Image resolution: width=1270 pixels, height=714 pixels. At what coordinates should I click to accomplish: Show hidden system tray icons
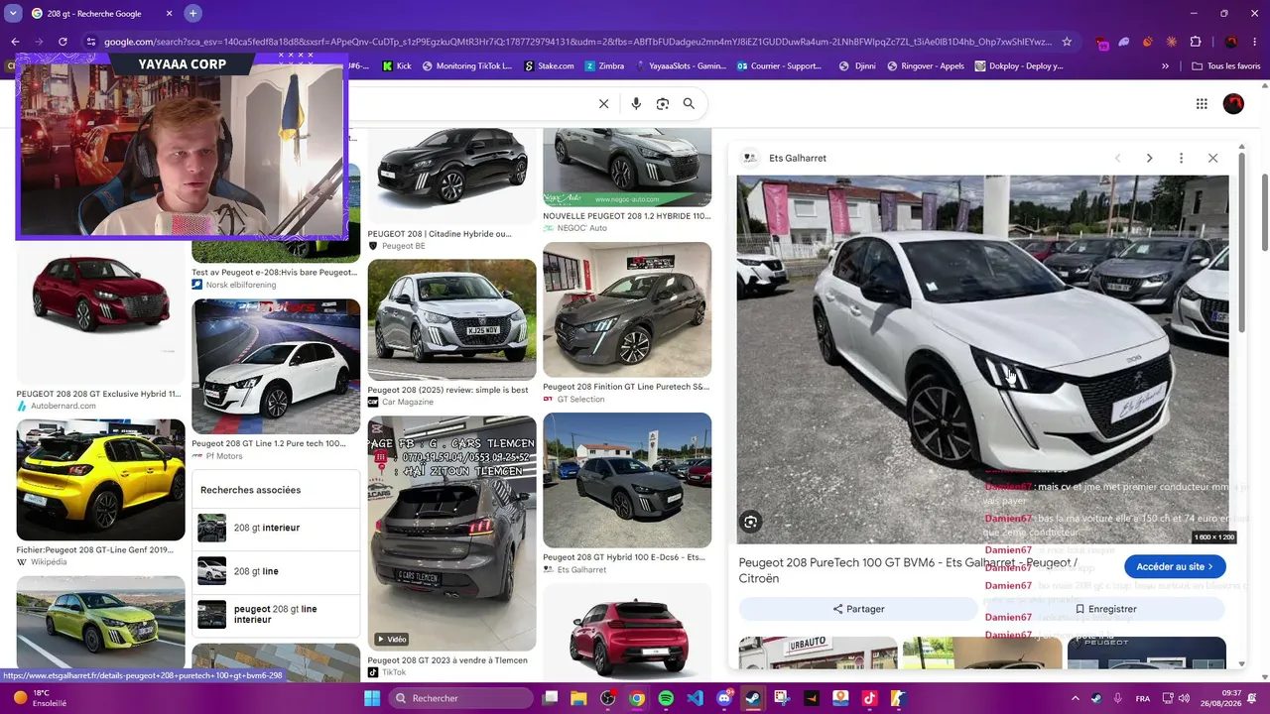coord(1076,698)
